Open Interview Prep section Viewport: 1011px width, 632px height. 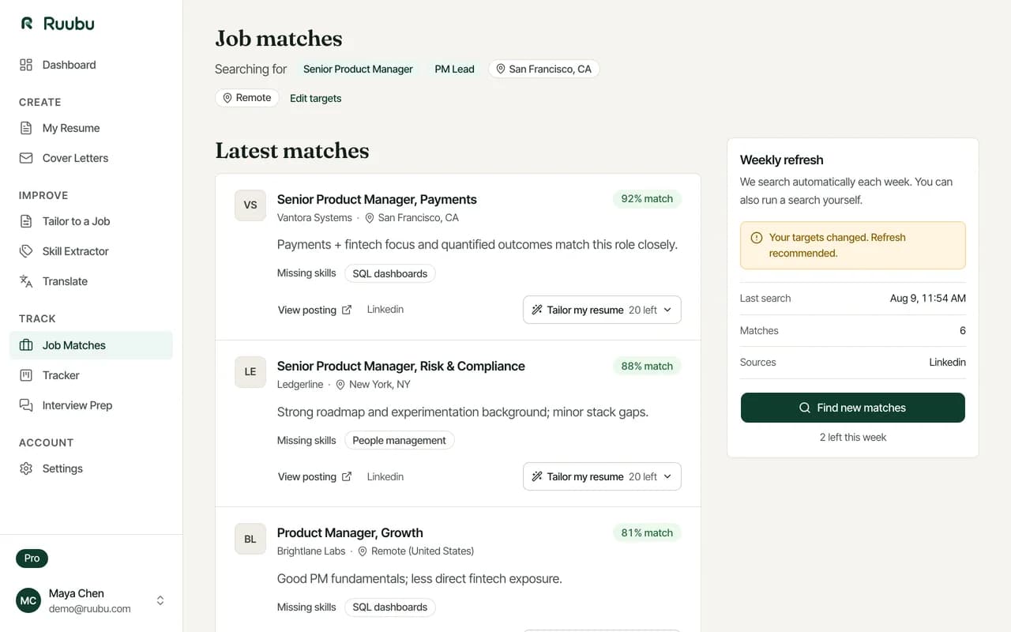click(92, 405)
